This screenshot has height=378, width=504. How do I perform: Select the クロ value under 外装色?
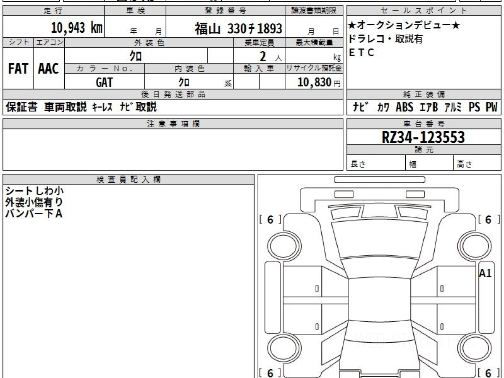pyautogui.click(x=136, y=56)
